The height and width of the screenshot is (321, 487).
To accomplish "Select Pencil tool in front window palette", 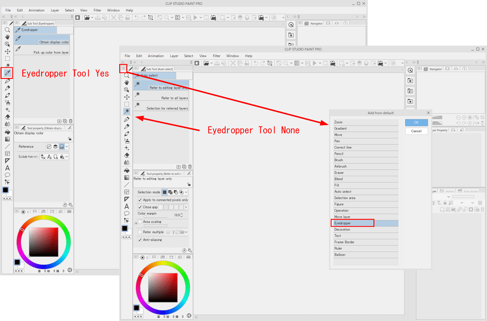I will pos(126,127).
